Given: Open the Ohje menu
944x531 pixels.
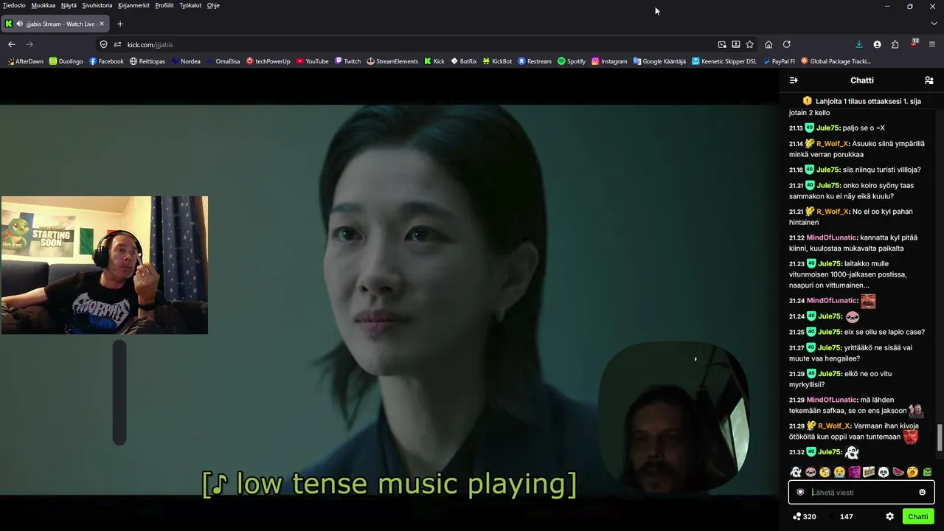Looking at the screenshot, I should pyautogui.click(x=213, y=5).
